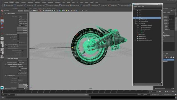Set Move Axis to Along rotation axis
This screenshot has width=177, height=100.
tap(18, 20)
